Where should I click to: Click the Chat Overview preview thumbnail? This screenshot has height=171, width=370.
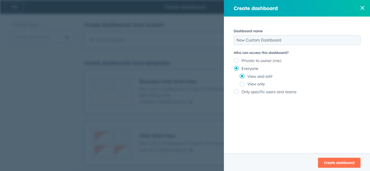pos(112,143)
